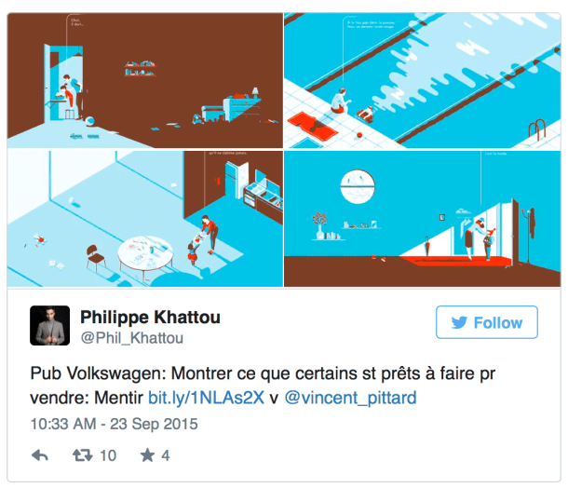Click the Philippe Khattou display name

tap(150, 318)
